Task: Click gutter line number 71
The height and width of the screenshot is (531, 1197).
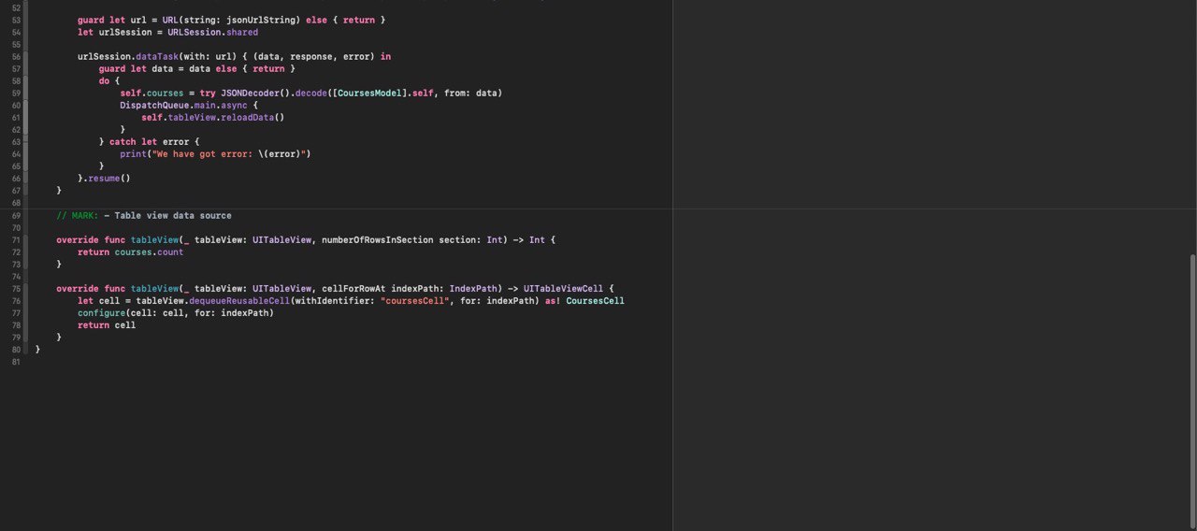Action: click(15, 239)
